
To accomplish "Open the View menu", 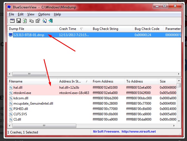I will (x=31, y=14).
